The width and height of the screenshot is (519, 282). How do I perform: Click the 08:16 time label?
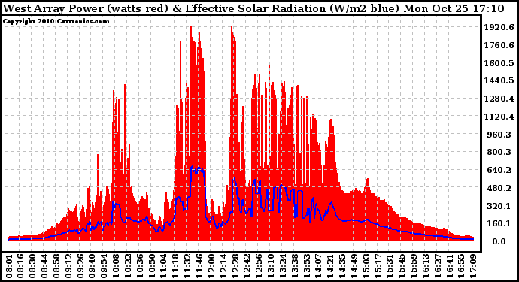click(x=21, y=266)
